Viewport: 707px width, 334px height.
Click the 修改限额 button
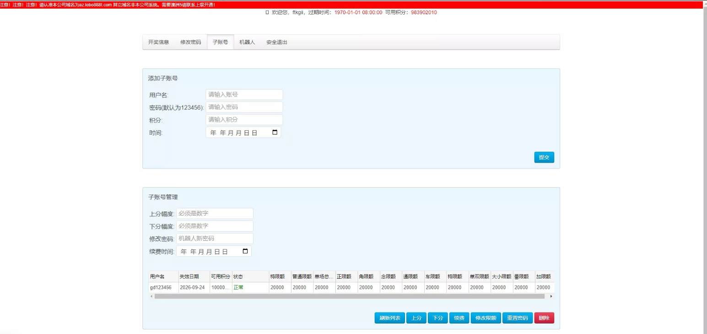coord(486,318)
